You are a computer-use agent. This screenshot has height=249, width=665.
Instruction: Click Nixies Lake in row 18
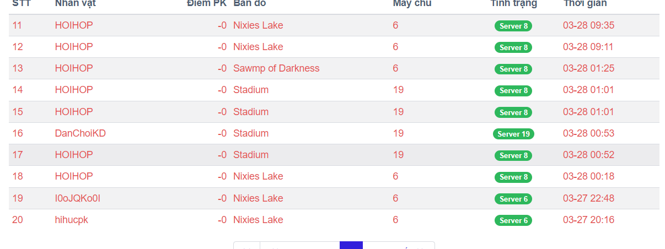(x=258, y=176)
